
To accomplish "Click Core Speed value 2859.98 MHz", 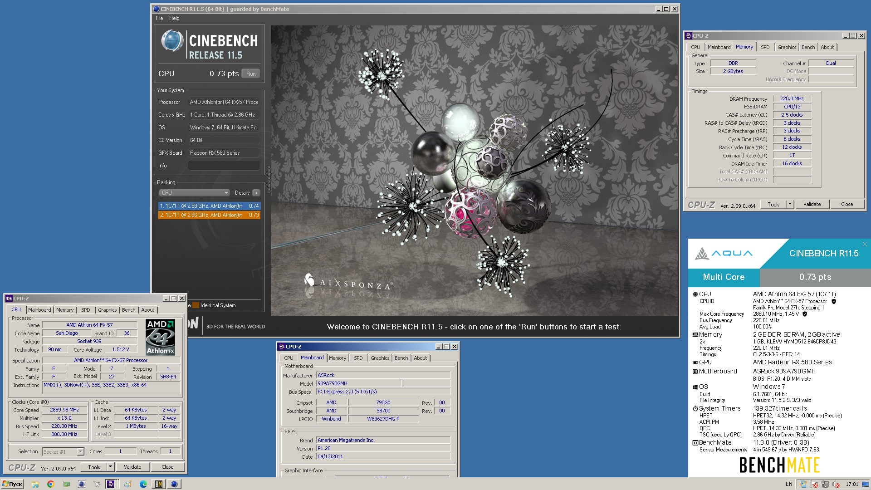I will (64, 410).
